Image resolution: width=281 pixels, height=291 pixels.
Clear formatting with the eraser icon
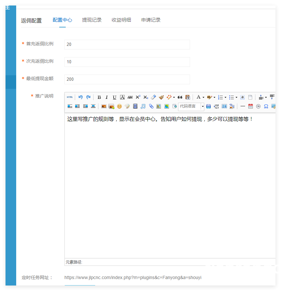coord(153,97)
